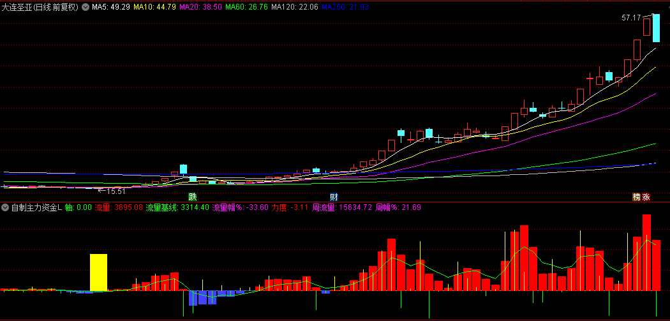Select the yellow MA10: 44.79 label
The image size is (670, 321).
(154, 7)
